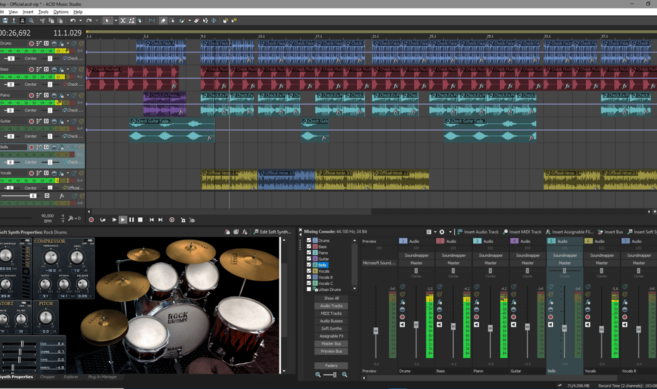Image resolution: width=657 pixels, height=389 pixels.
Task: Arm Drums track for recording
Action: click(x=32, y=43)
